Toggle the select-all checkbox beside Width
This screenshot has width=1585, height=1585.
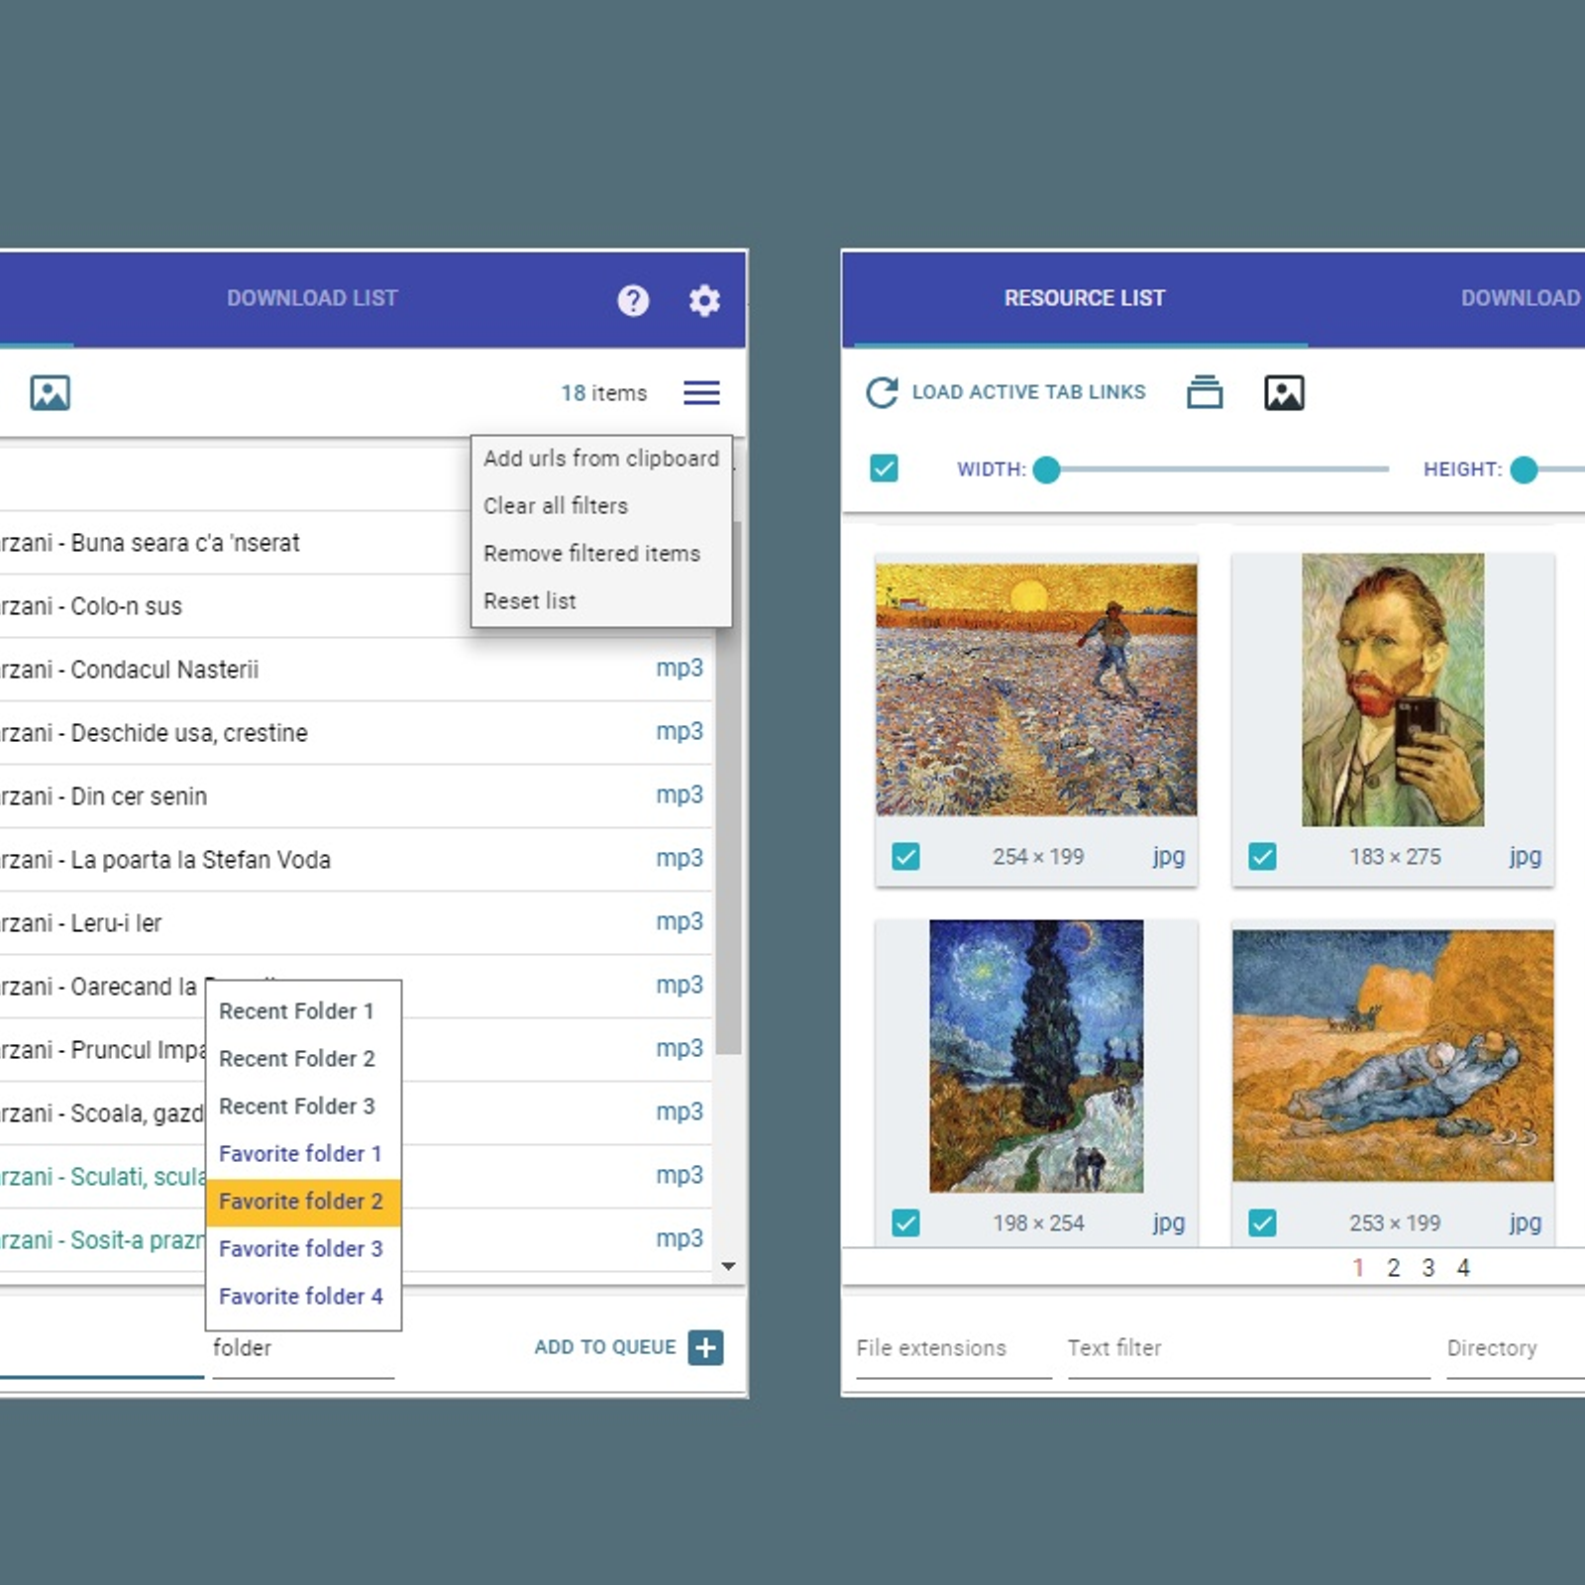(884, 469)
